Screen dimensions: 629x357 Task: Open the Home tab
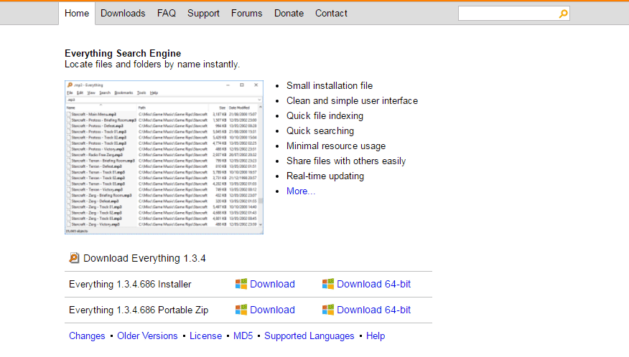[77, 13]
